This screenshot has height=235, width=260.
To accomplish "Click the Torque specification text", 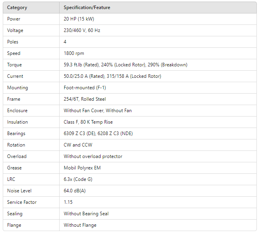I will click(125, 65).
